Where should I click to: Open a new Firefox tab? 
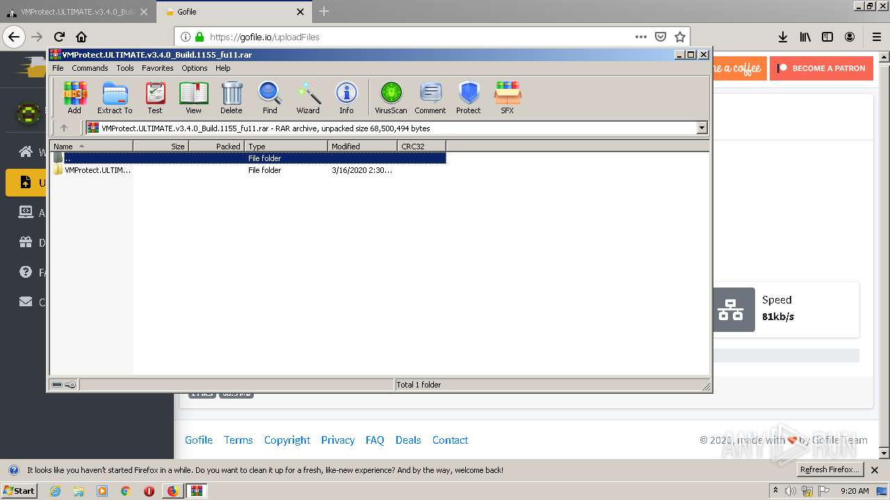(x=324, y=11)
